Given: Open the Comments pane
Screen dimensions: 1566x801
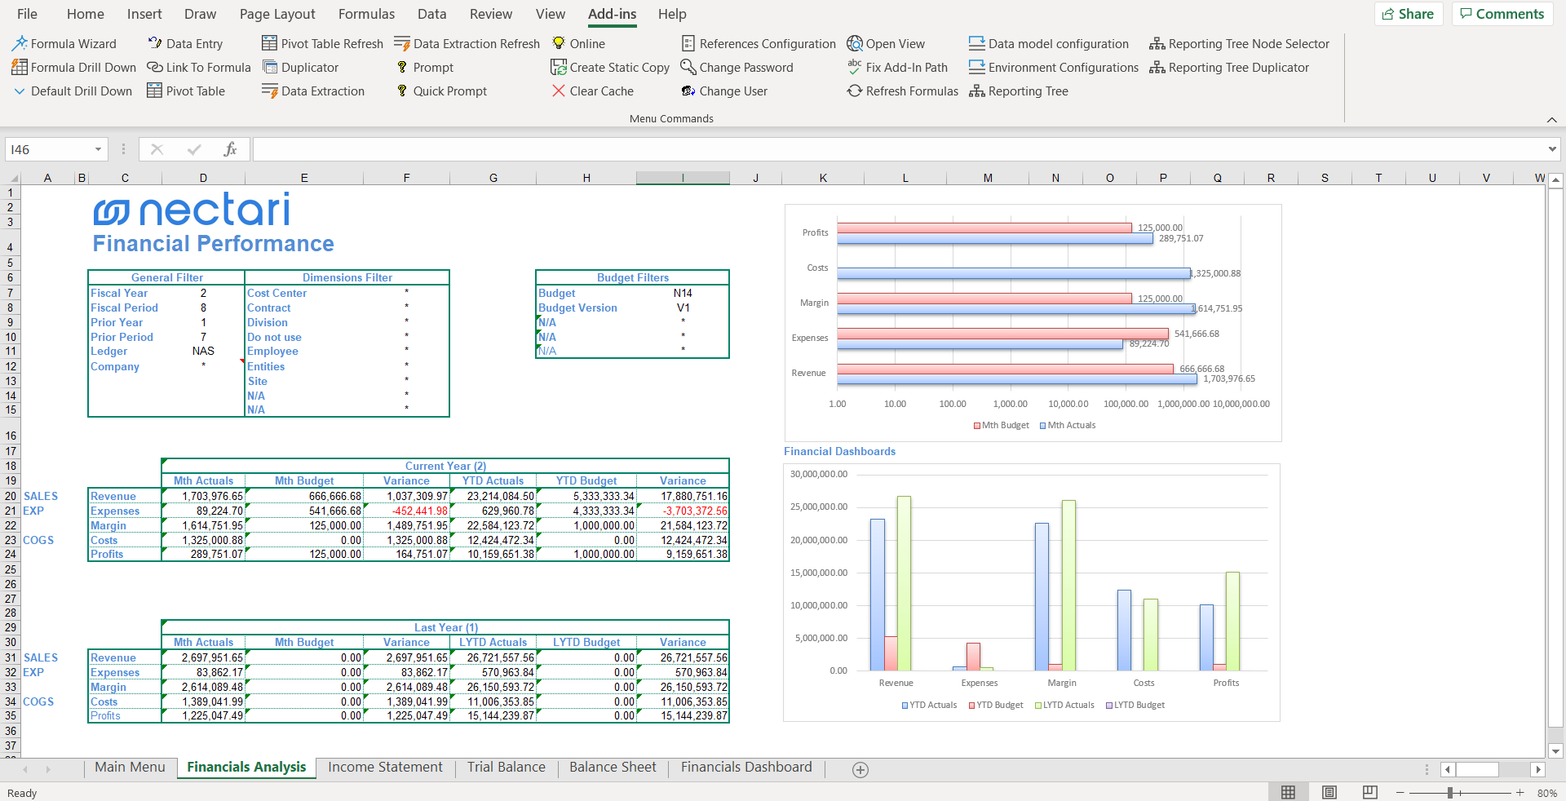Looking at the screenshot, I should (x=1502, y=14).
